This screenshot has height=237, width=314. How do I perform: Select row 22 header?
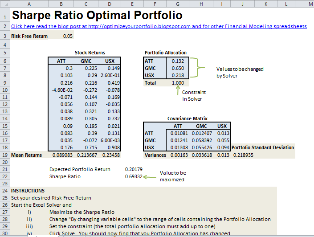(5, 176)
